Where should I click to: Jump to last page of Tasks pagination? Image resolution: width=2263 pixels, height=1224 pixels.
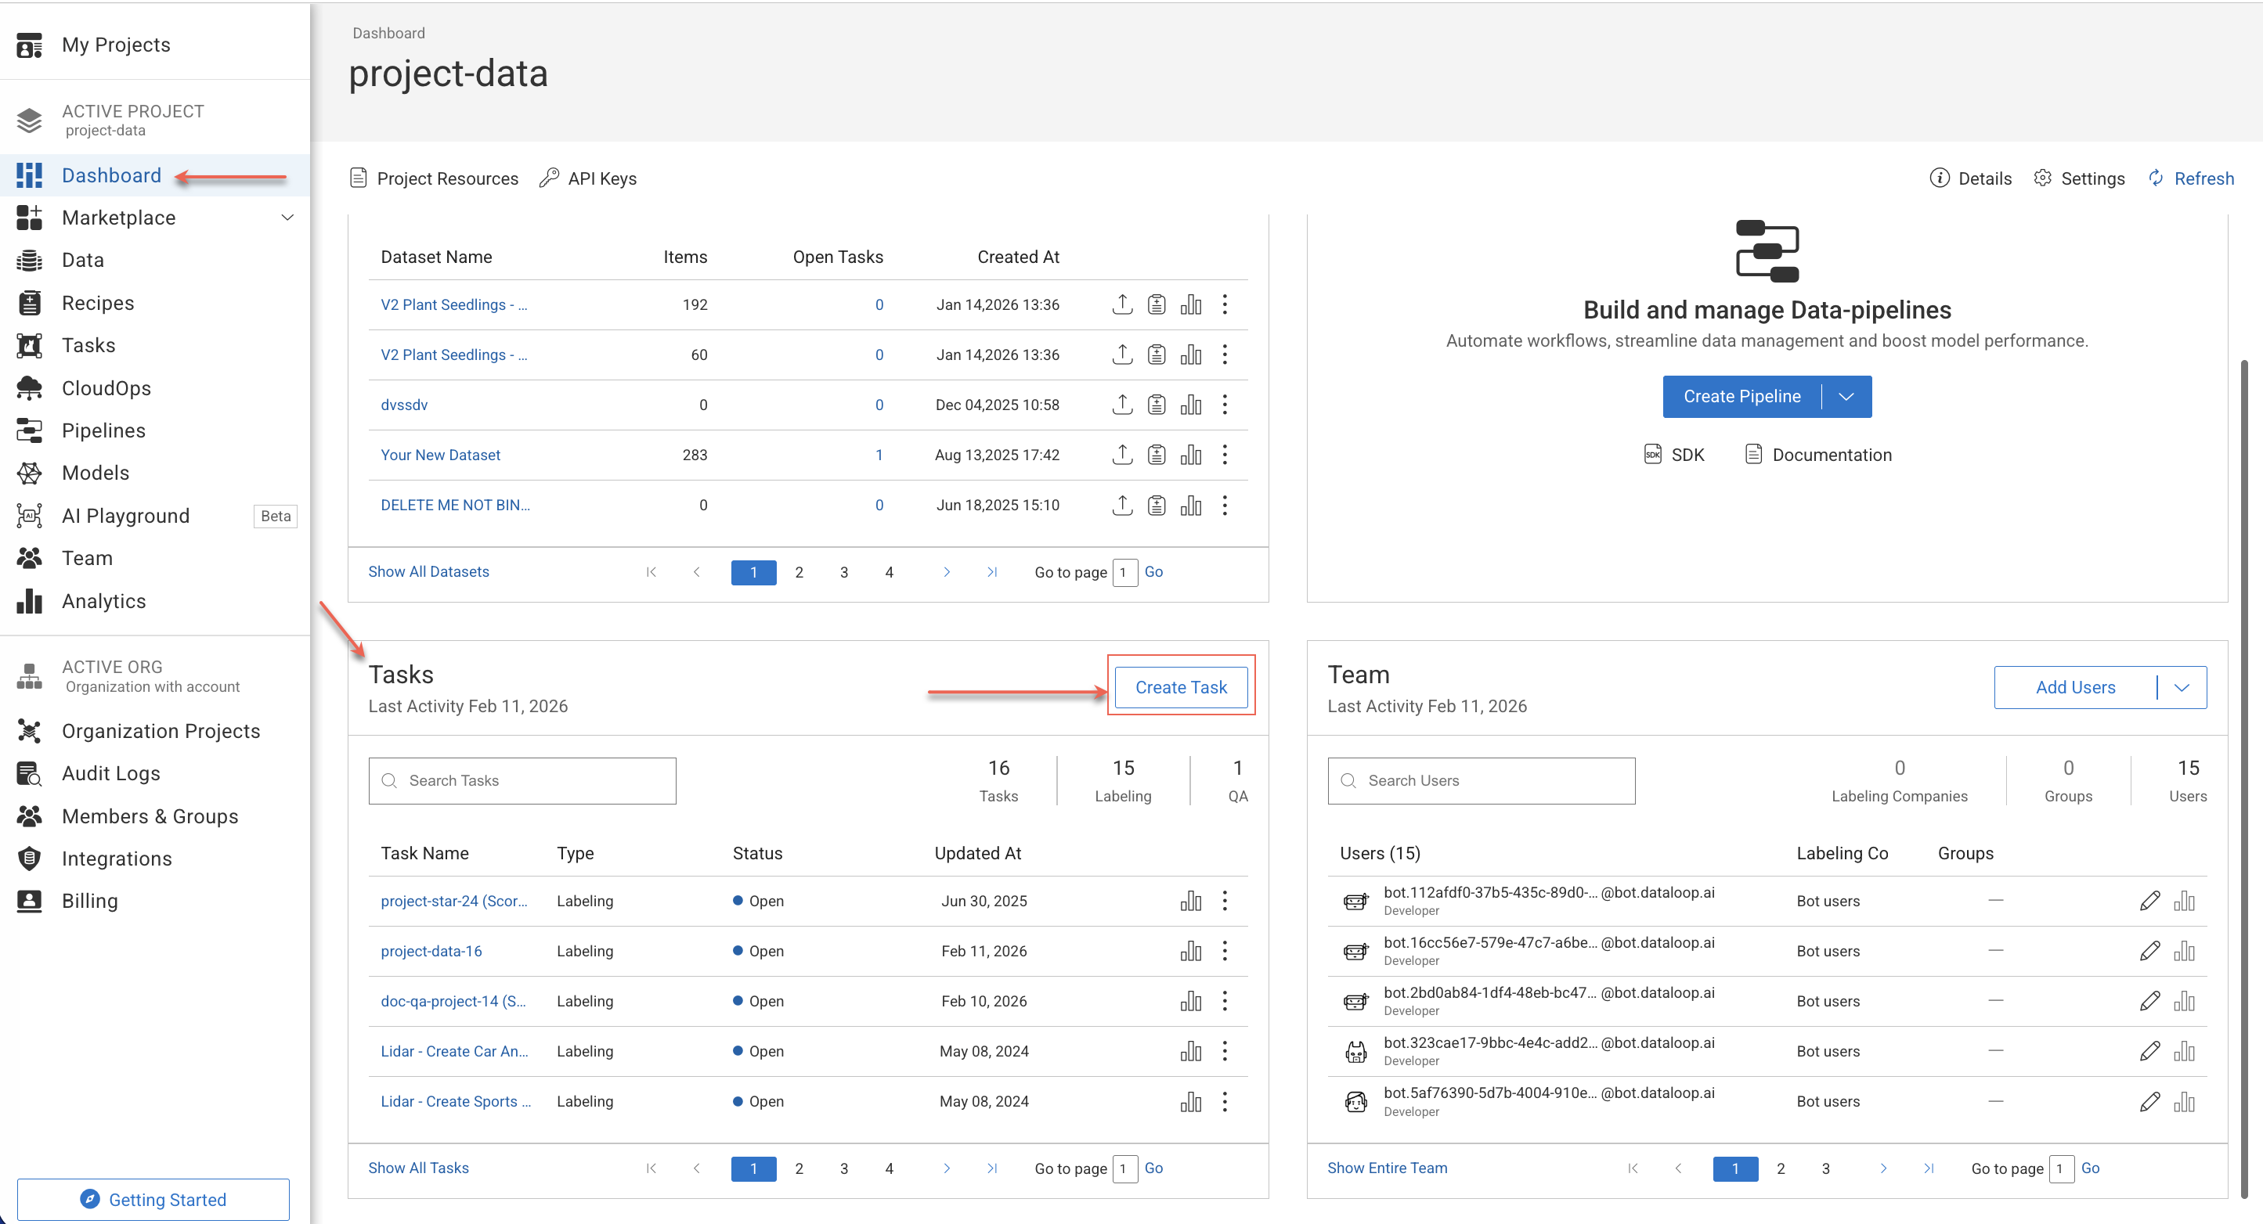[x=992, y=1168]
